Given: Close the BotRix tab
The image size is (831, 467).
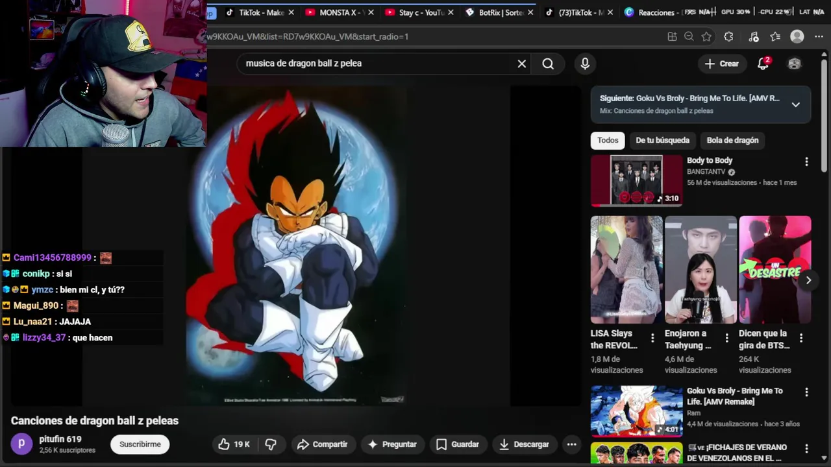Looking at the screenshot, I should tap(531, 12).
